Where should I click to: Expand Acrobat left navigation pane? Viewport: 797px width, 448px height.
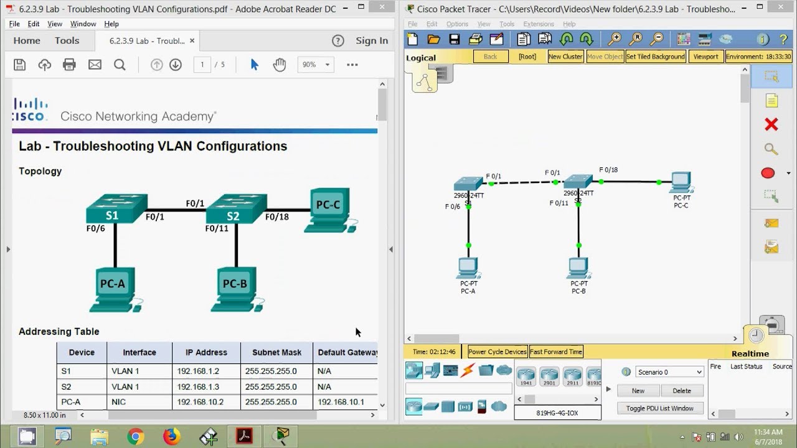point(8,249)
